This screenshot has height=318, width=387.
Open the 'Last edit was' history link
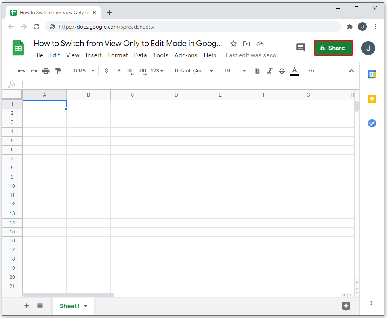coord(253,55)
